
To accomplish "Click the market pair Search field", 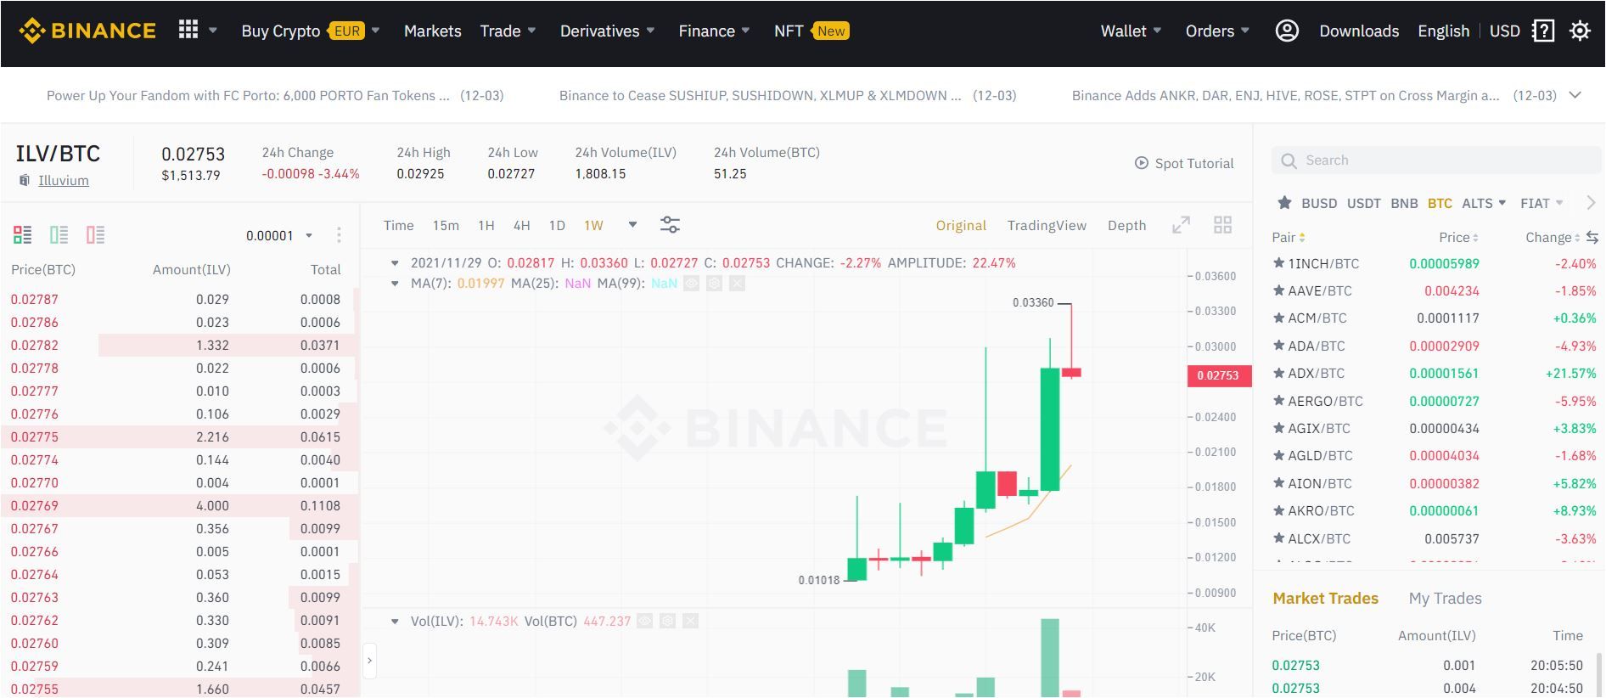I will click(x=1435, y=160).
